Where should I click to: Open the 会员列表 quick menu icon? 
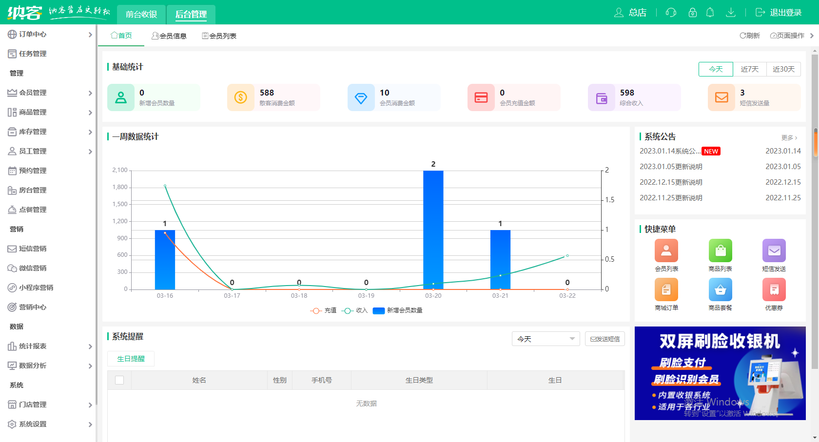point(666,250)
